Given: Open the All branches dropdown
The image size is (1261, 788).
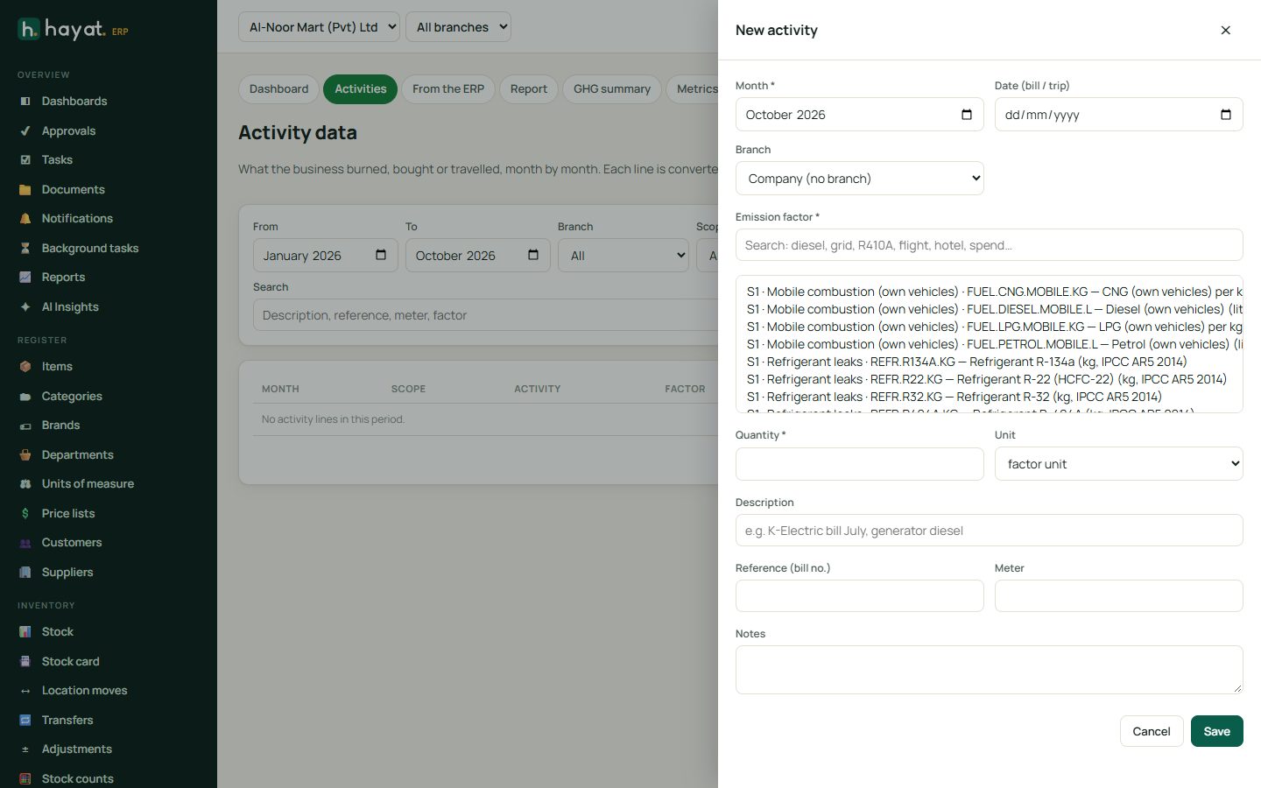Looking at the screenshot, I should [x=459, y=27].
